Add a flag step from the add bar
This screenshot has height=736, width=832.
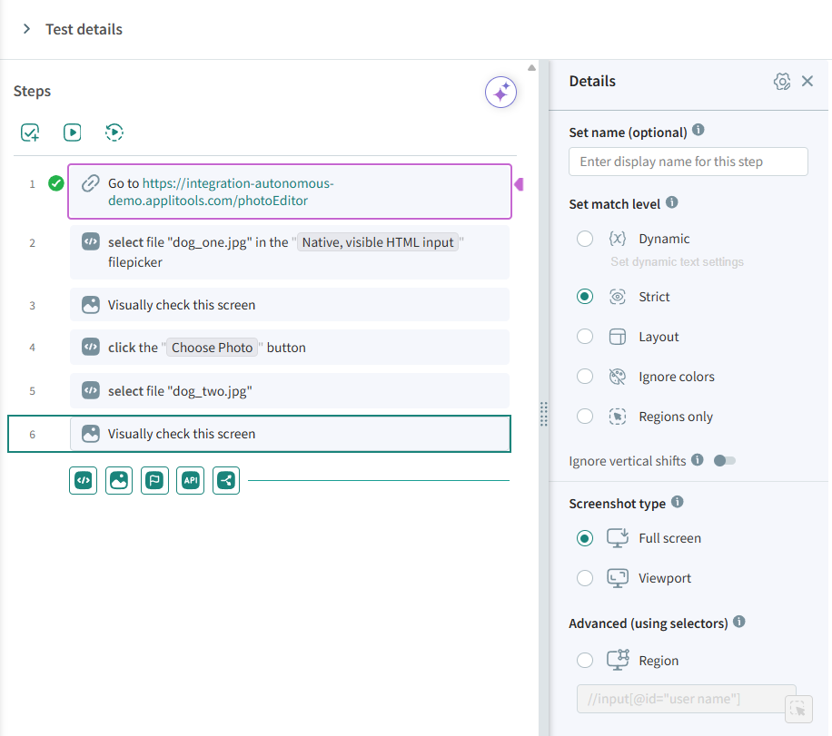[x=154, y=480]
